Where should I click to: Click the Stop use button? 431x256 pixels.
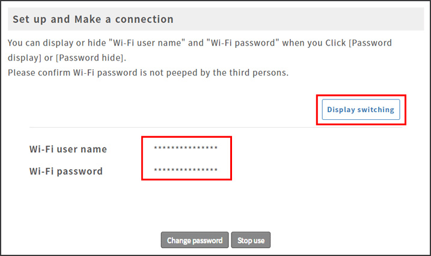pyautogui.click(x=251, y=240)
